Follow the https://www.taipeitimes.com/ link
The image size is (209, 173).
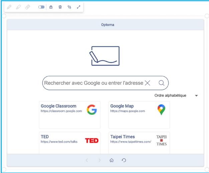pyautogui.click(x=131, y=142)
